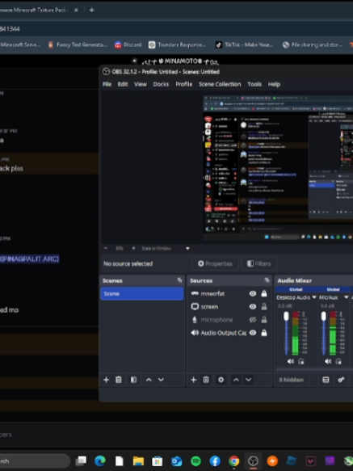
Task: Mute Mic/Aux speaker icon
Action: (328, 361)
